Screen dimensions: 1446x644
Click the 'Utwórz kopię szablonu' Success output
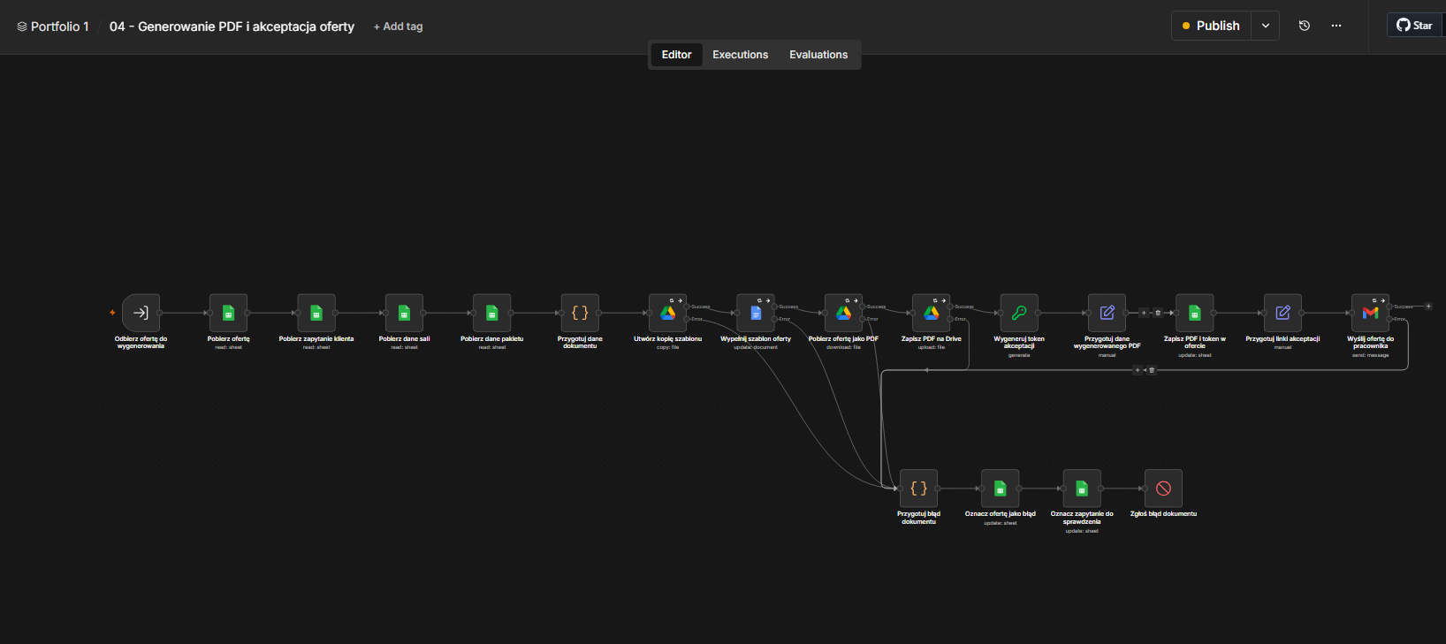pyautogui.click(x=688, y=307)
